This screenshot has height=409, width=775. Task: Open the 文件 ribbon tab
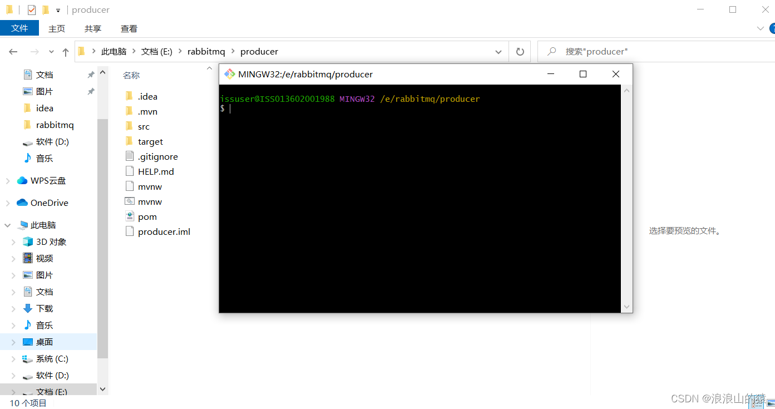19,28
